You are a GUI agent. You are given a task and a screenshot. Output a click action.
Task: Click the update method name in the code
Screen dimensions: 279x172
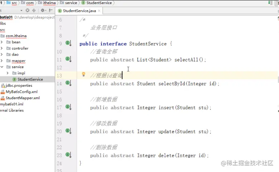pyautogui.click(x=167, y=132)
